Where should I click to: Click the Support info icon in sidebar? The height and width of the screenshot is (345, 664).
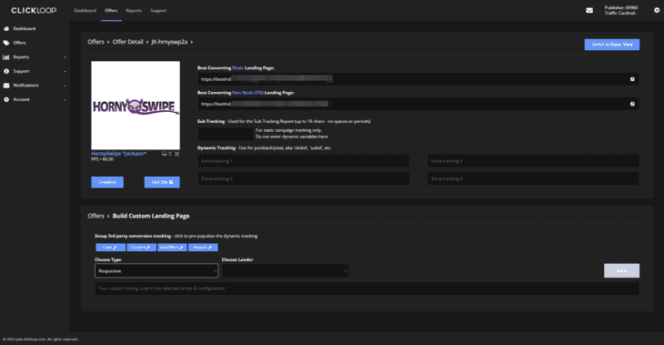(6, 71)
